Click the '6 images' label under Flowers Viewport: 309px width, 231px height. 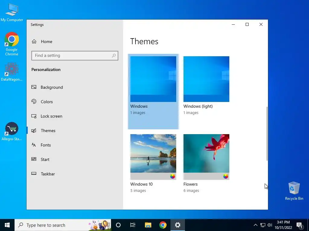191,190
